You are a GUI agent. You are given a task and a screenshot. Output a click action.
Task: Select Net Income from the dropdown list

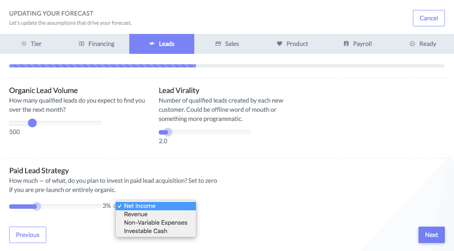coord(140,206)
